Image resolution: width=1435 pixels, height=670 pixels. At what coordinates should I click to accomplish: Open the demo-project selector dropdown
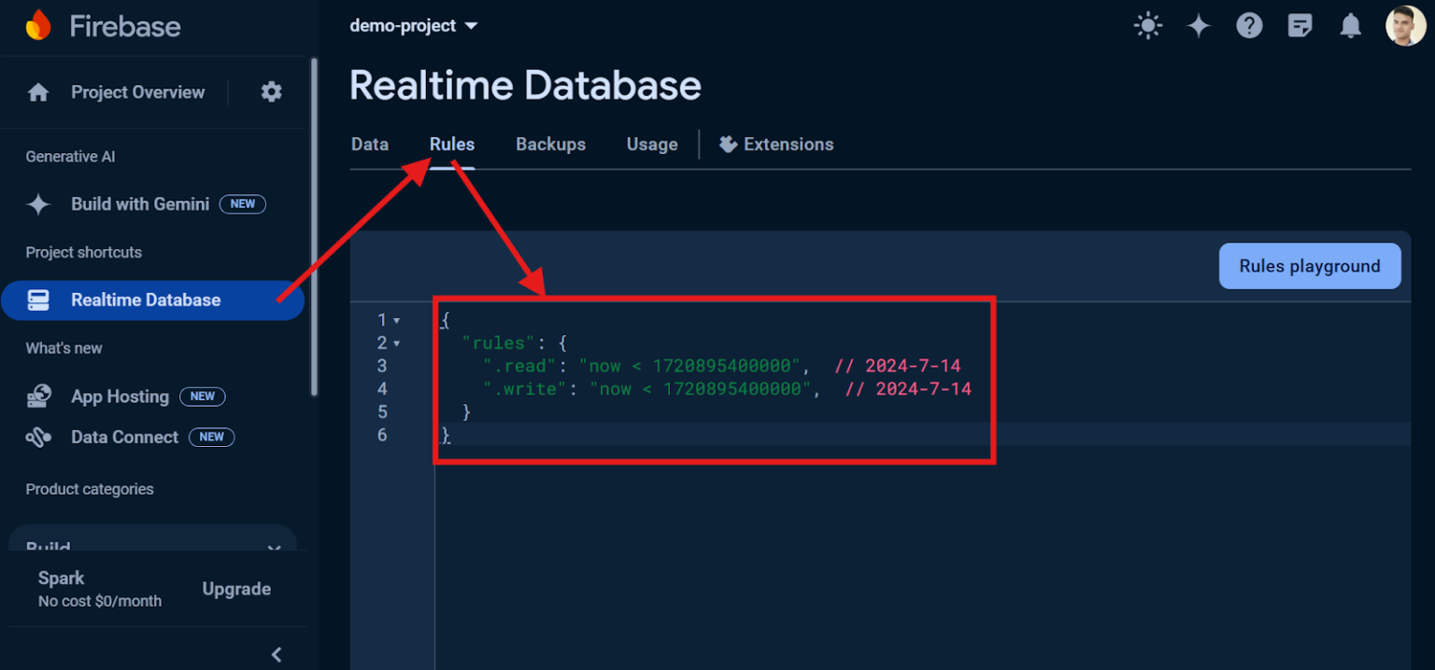click(414, 25)
